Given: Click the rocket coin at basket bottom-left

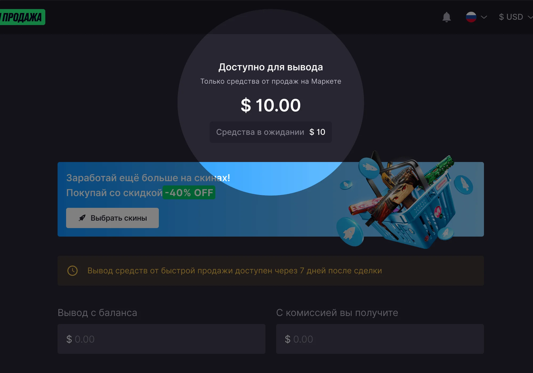Looking at the screenshot, I should (x=350, y=231).
